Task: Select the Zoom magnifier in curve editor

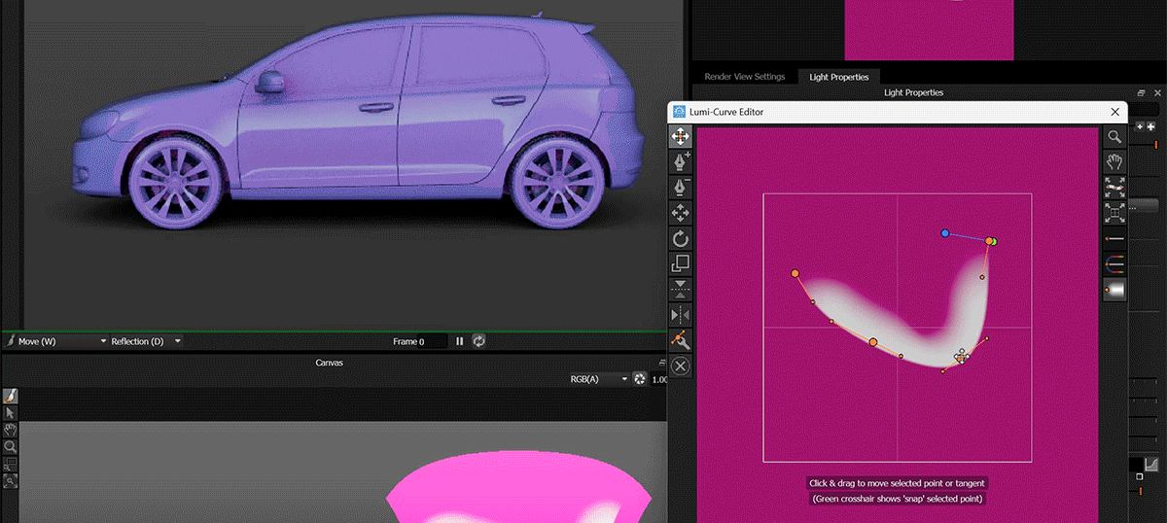Action: coord(1114,137)
